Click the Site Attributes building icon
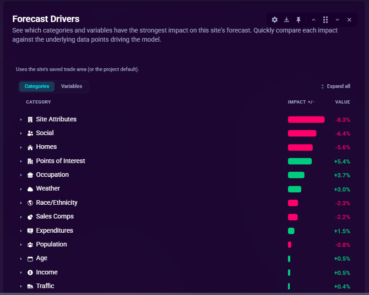 pos(30,120)
